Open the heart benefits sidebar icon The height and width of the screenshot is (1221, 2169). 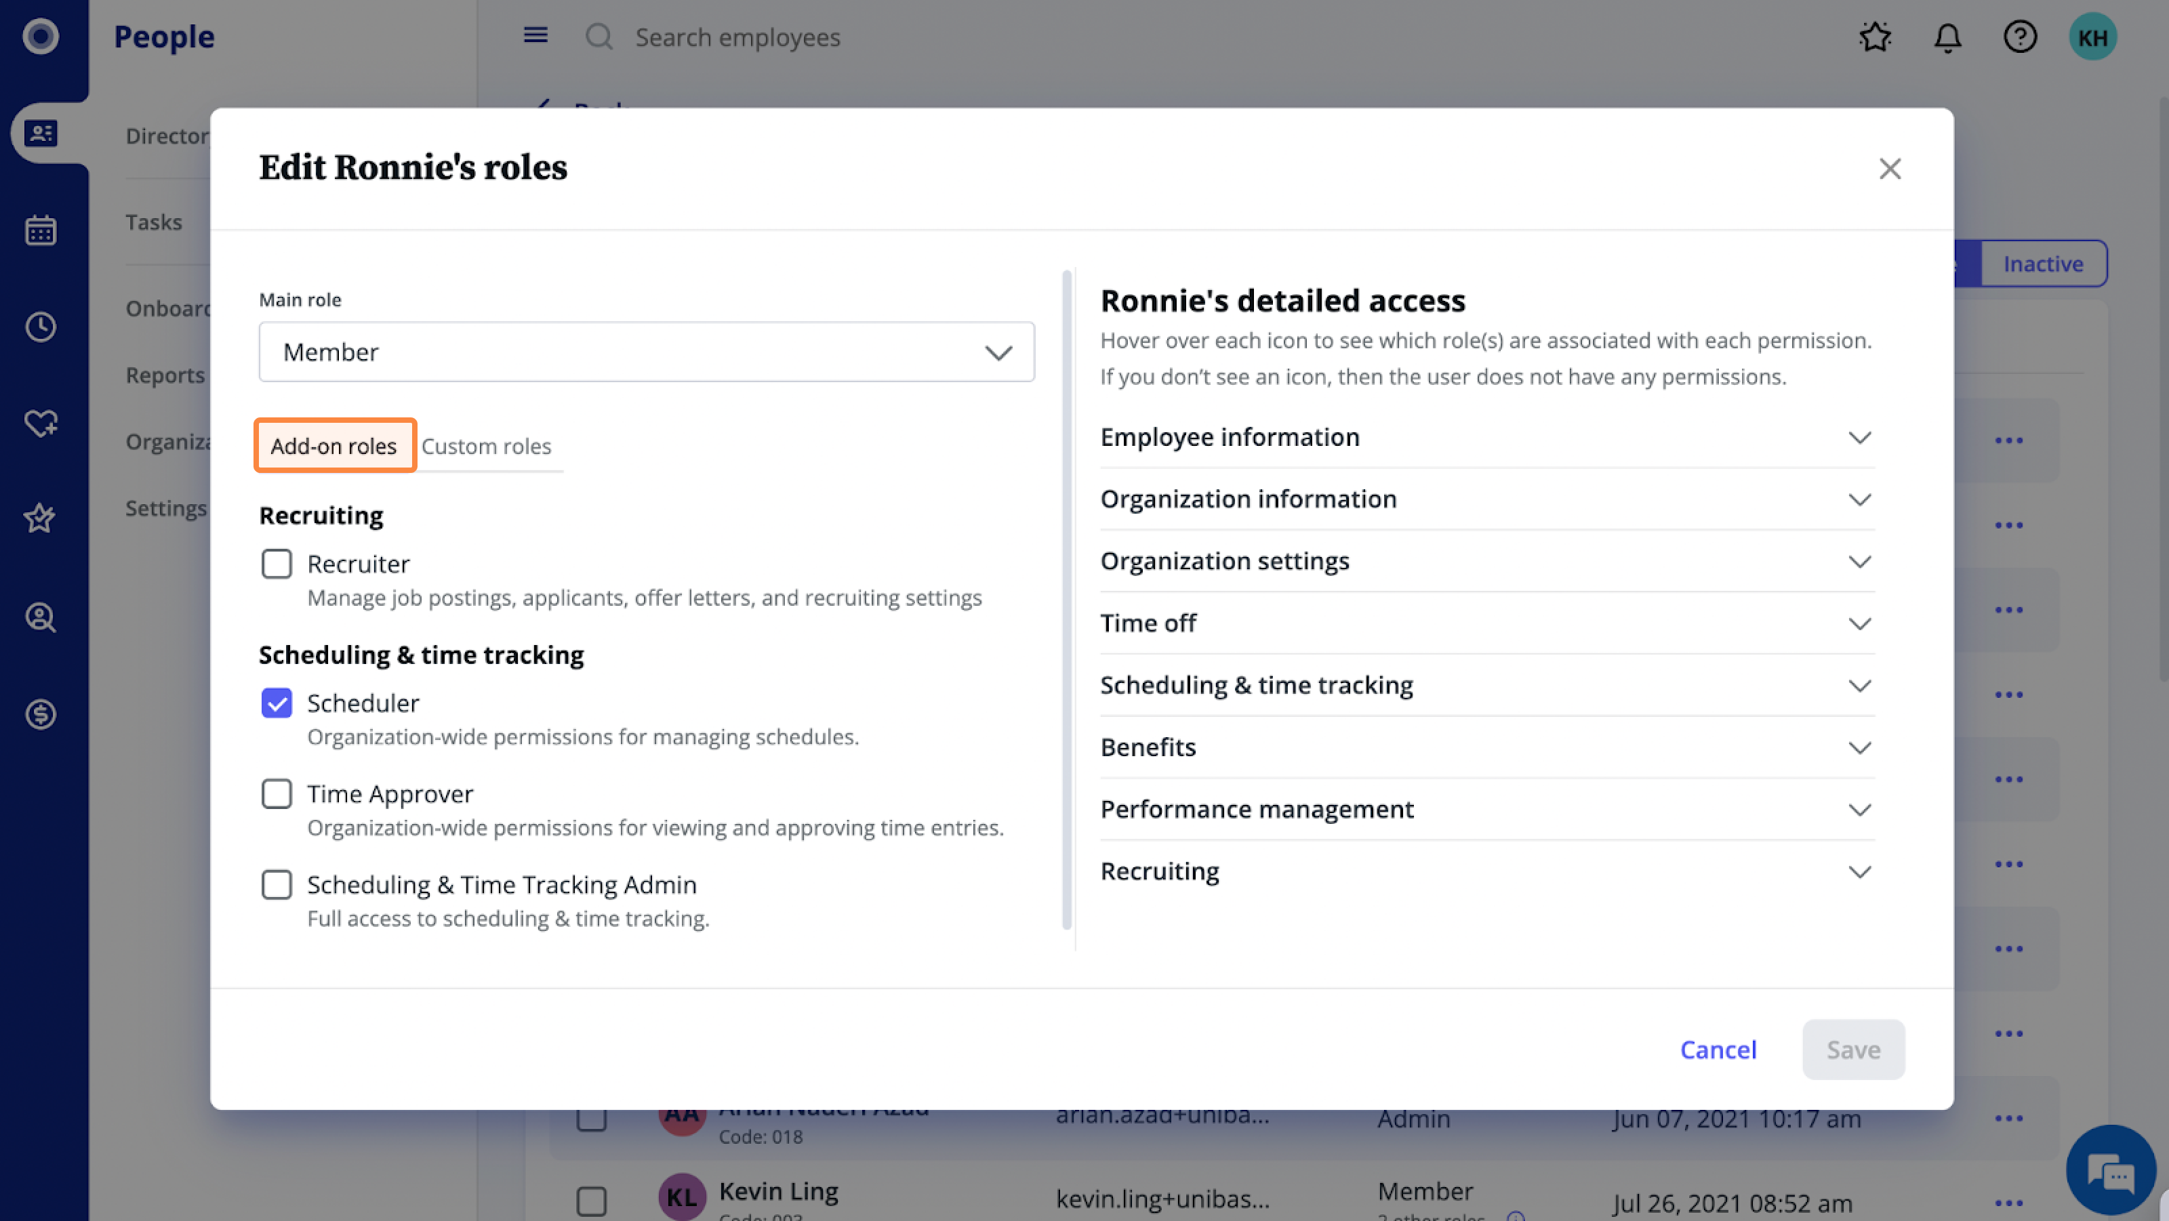pyautogui.click(x=41, y=423)
